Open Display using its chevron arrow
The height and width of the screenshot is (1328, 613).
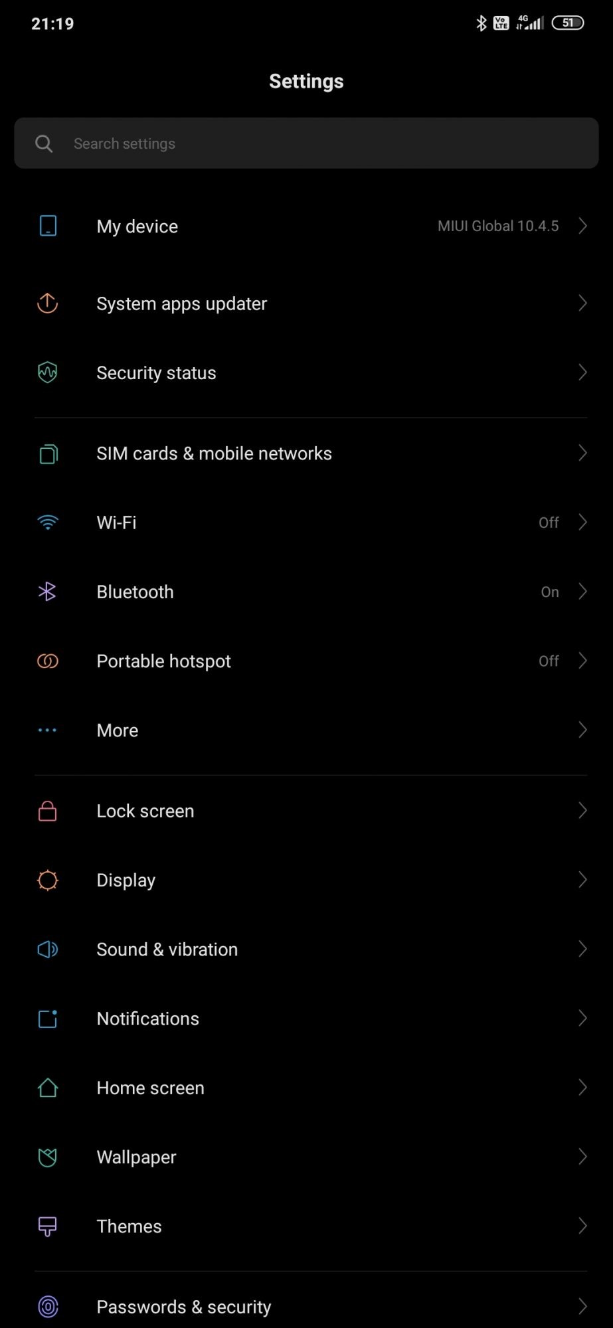coord(582,880)
